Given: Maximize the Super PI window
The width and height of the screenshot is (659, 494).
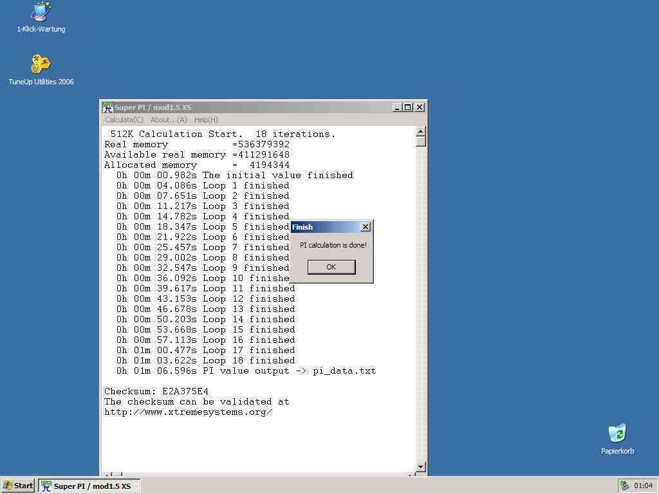Looking at the screenshot, I should click(407, 107).
